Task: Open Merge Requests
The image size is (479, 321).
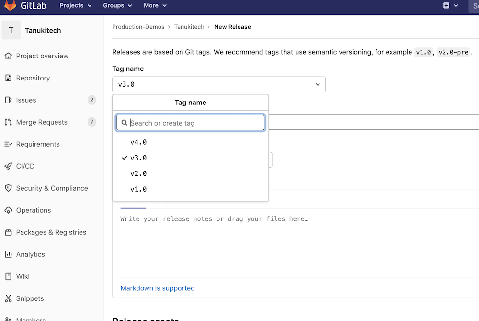Action: pyautogui.click(x=42, y=122)
